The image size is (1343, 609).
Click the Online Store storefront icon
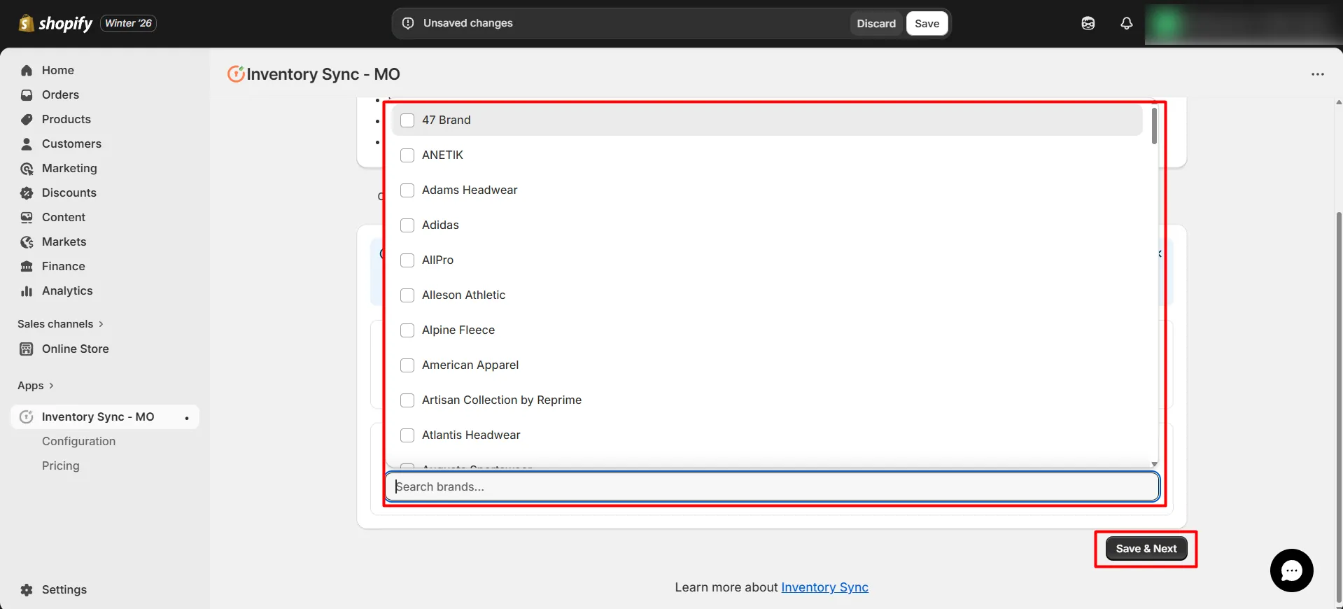[x=27, y=349]
